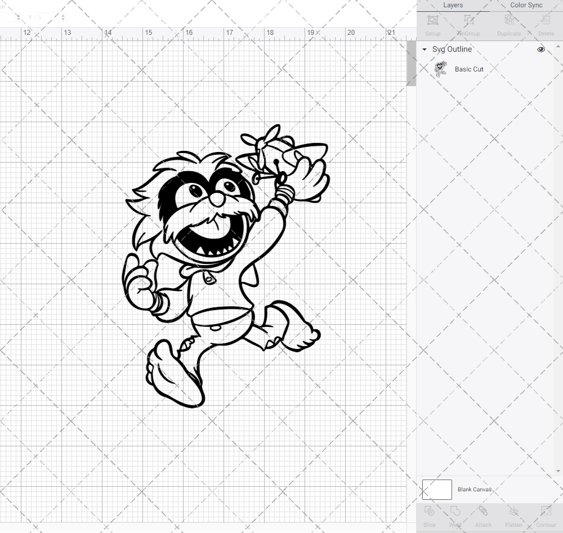Switch to the Color Sync tab
The image size is (563, 533).
click(526, 5)
